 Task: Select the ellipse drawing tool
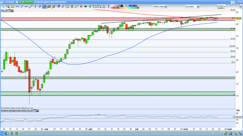click(95, 7)
